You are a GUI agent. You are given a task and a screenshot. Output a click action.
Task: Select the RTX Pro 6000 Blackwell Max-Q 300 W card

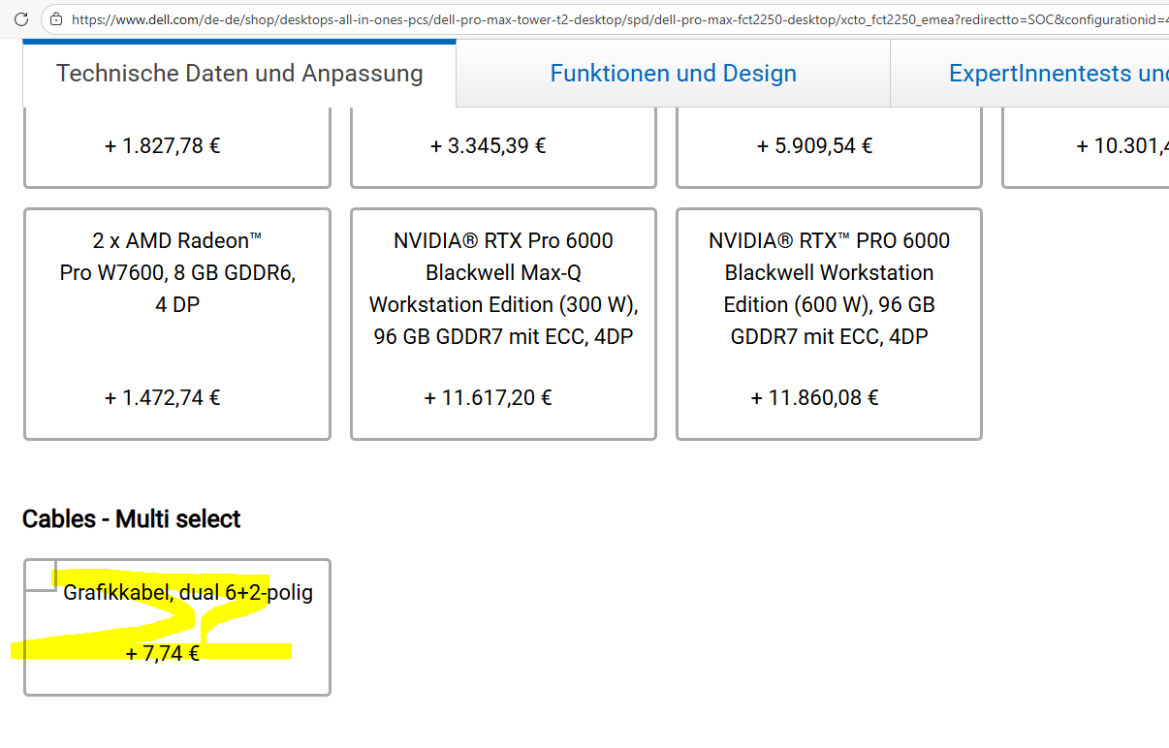[x=503, y=324]
